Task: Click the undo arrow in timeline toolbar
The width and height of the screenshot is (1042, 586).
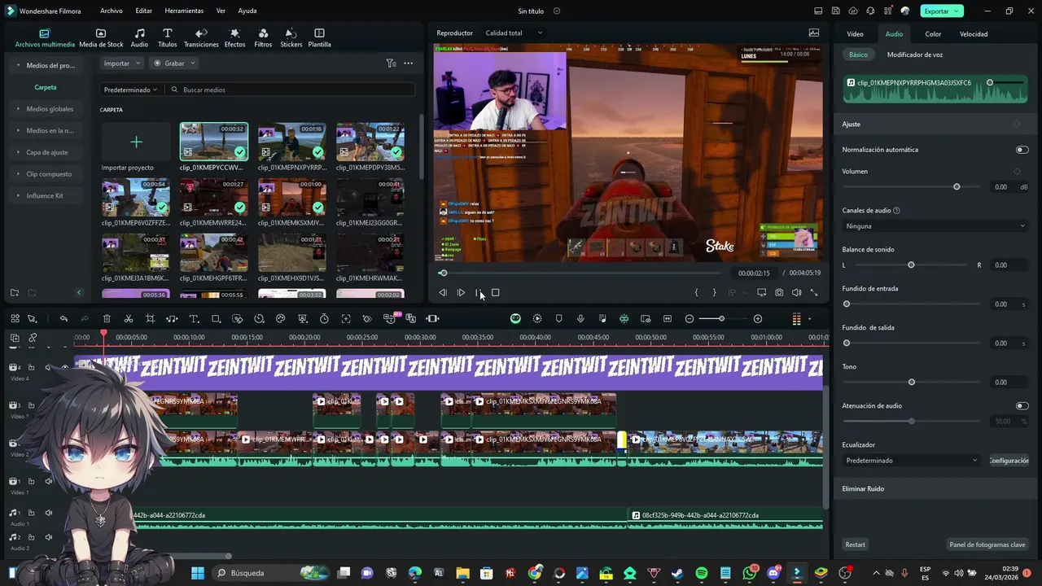Action: click(63, 318)
